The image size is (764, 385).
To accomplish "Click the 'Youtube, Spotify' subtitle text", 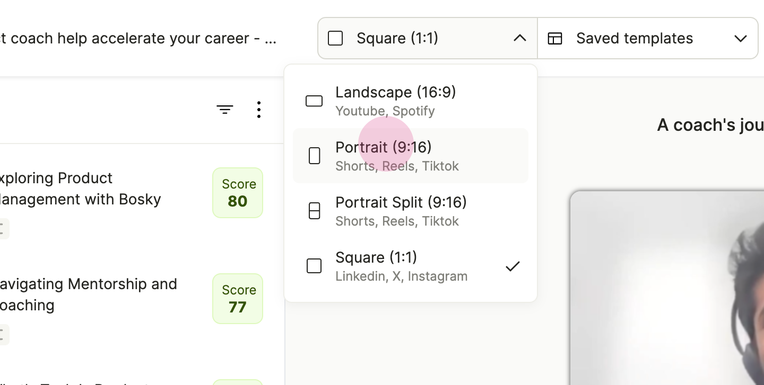I will click(x=385, y=111).
